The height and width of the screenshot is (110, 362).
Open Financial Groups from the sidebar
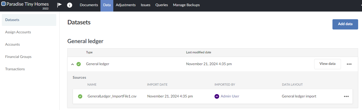pos(18,57)
